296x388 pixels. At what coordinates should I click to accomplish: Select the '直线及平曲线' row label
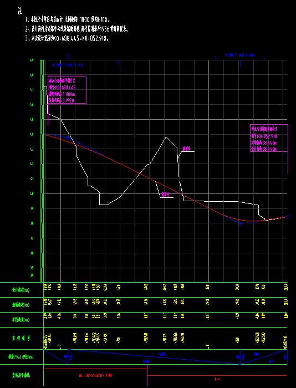click(x=21, y=376)
